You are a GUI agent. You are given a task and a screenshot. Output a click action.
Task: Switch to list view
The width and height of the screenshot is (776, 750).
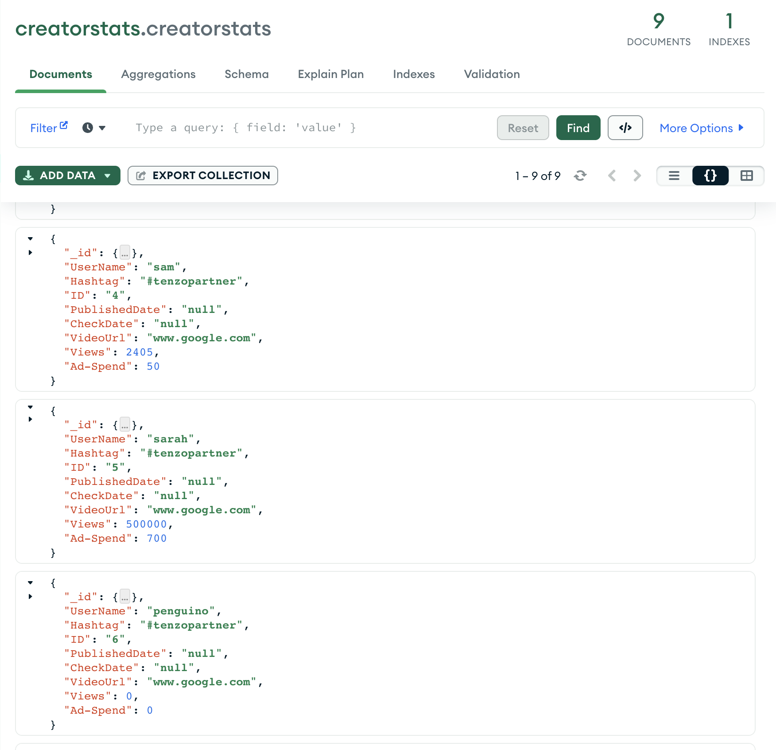pyautogui.click(x=674, y=176)
